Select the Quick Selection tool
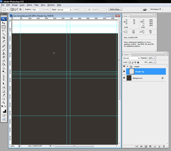This screenshot has width=171, height=151. pyautogui.click(x=4, y=34)
